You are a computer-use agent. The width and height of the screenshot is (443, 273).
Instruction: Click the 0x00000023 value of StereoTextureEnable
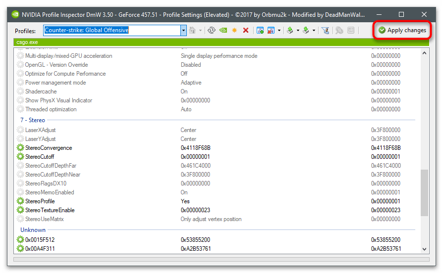tap(196, 210)
